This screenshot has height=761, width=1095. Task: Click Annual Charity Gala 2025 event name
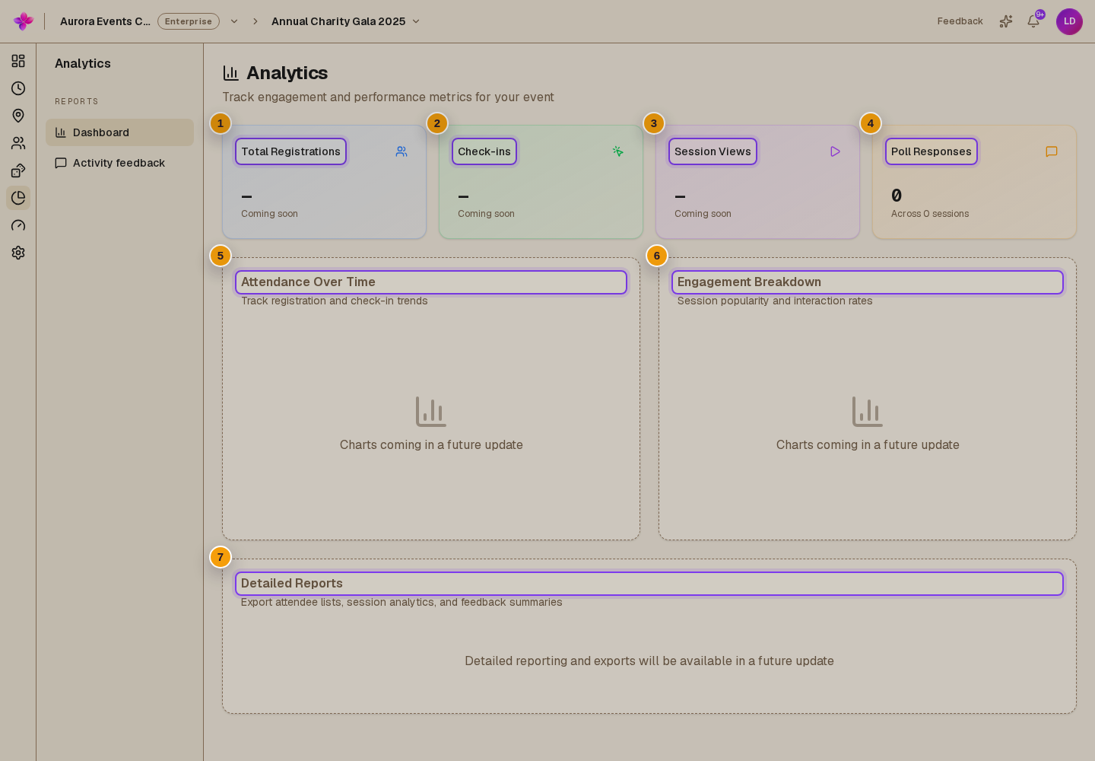338,21
